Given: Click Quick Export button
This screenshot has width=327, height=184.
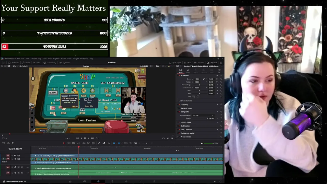Looking at the screenshot, I should (175, 63).
